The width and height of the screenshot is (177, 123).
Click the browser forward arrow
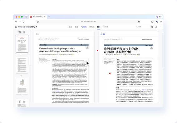point(20,22)
